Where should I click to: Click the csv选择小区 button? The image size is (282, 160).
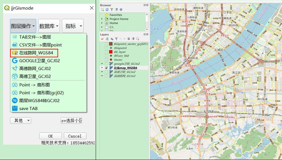[x=71, y=121]
